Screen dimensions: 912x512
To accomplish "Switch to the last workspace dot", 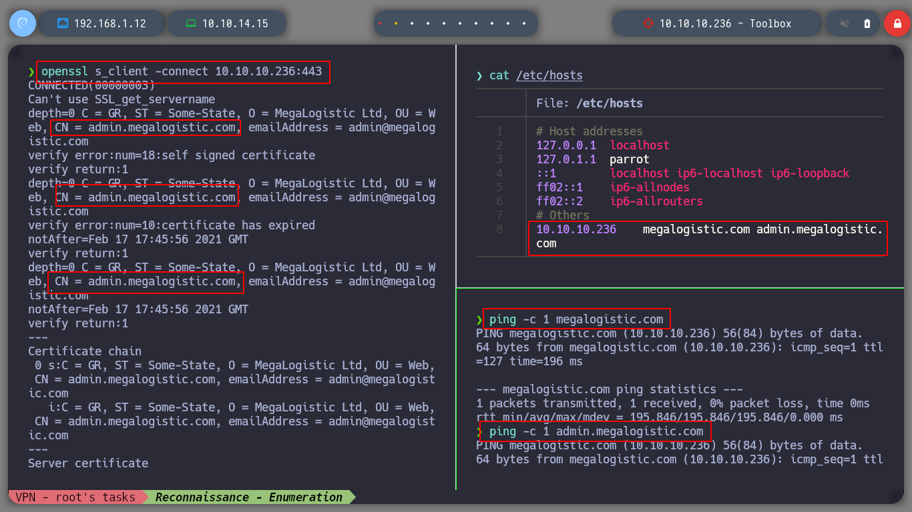I will click(x=525, y=23).
